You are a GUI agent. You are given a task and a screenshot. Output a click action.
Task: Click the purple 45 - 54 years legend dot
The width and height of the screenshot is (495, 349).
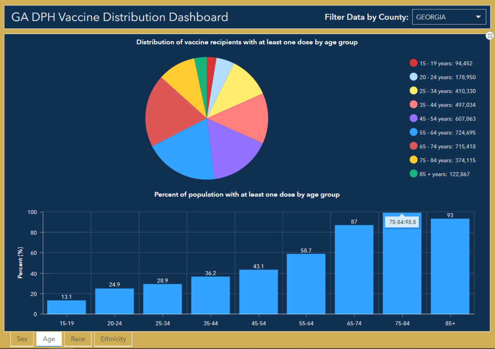click(413, 118)
